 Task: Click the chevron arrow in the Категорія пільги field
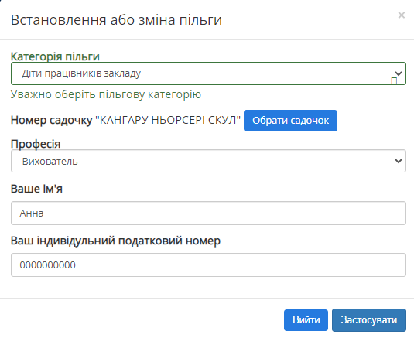[x=399, y=73]
